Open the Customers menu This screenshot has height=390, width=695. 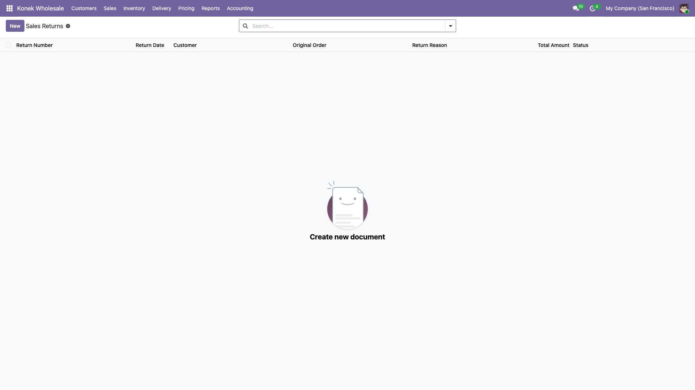click(x=84, y=8)
